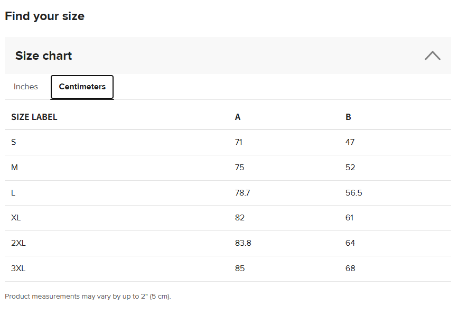458x315 pixels.
Task: Click the 83.8 measurement for 2XL
Action: coord(243,243)
